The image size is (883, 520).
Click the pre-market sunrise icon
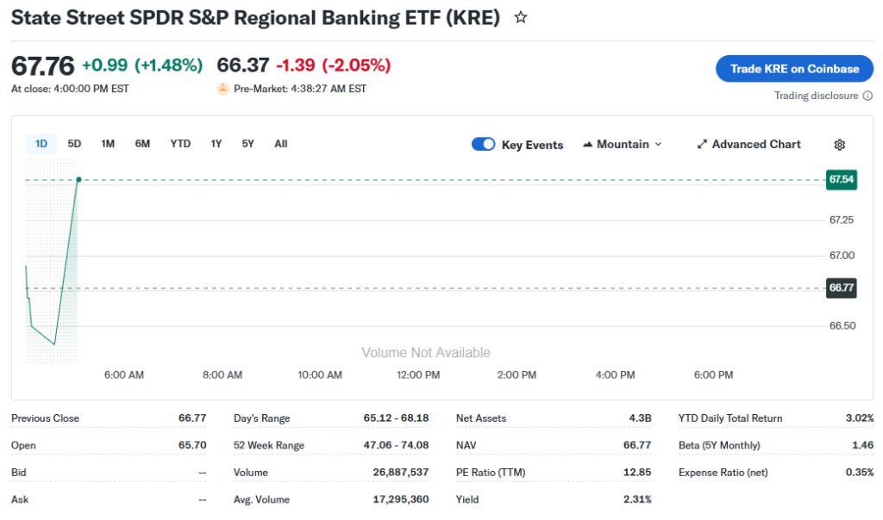pos(222,89)
